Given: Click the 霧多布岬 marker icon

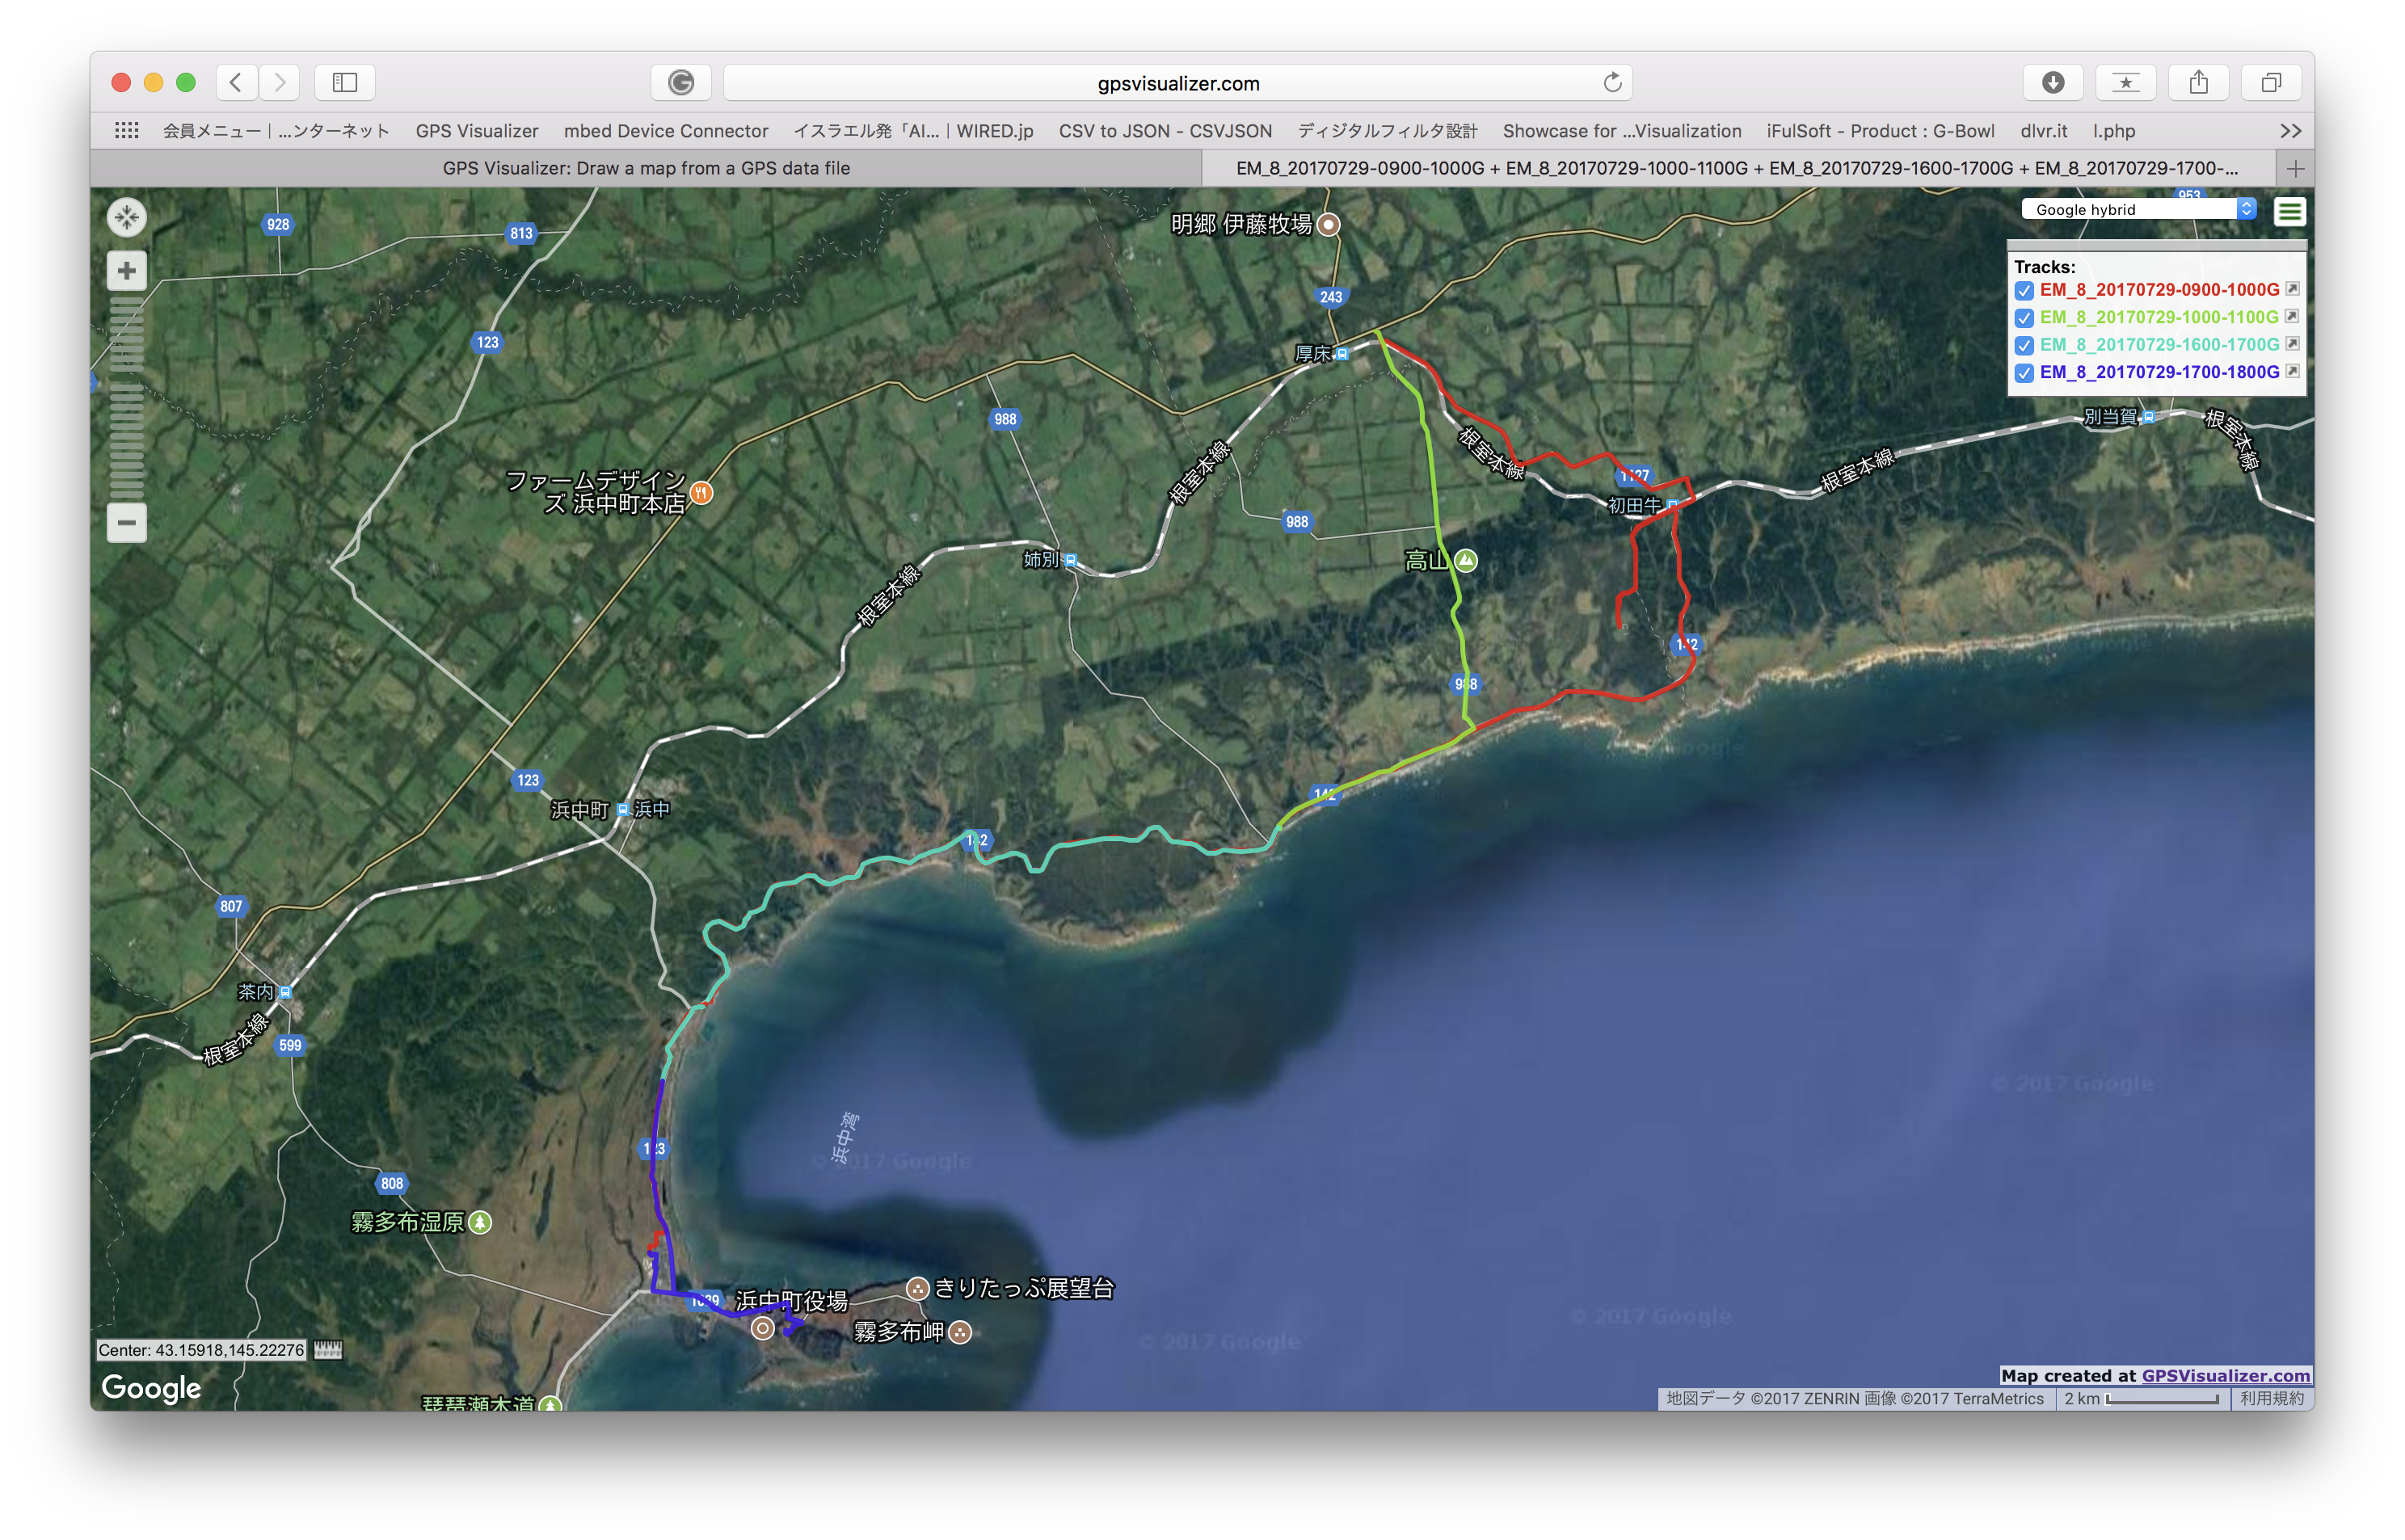Looking at the screenshot, I should 960,1332.
